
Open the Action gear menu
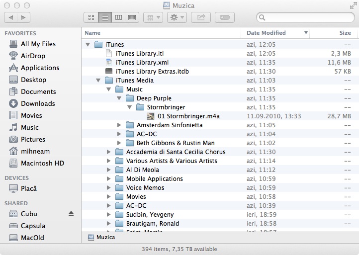177,17
